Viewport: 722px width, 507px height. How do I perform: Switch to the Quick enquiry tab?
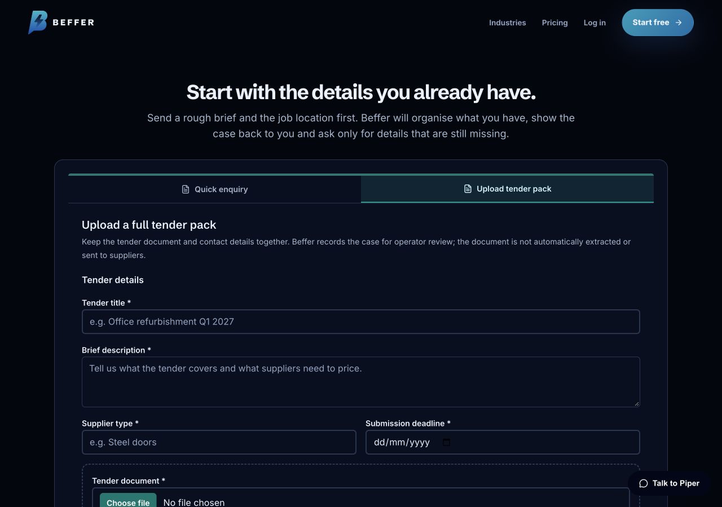[215, 189]
